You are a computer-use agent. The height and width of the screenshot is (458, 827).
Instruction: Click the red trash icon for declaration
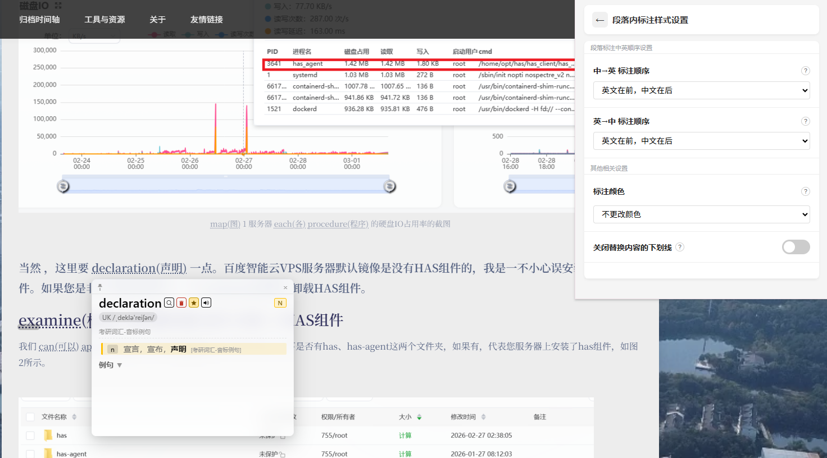coord(181,303)
